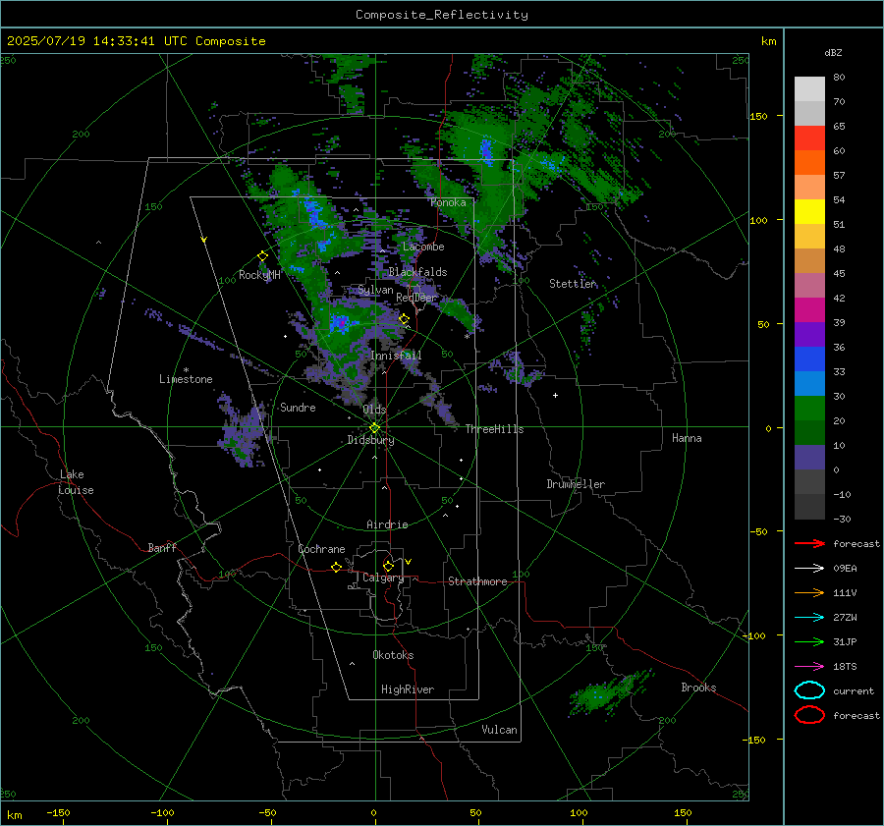884x826 pixels.
Task: Click the green 31JP arrow icon
Action: [809, 641]
